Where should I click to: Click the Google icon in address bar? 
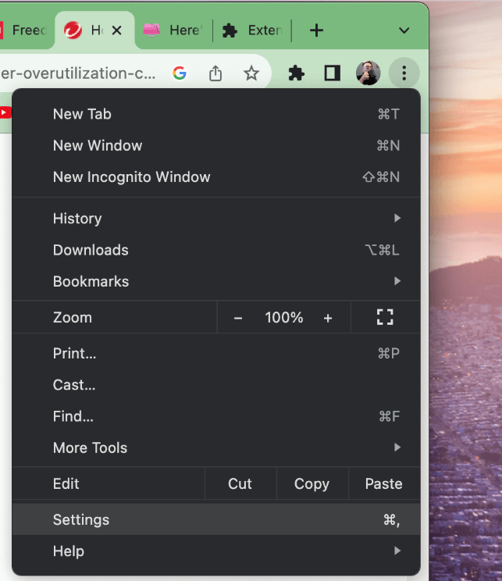pyautogui.click(x=180, y=73)
